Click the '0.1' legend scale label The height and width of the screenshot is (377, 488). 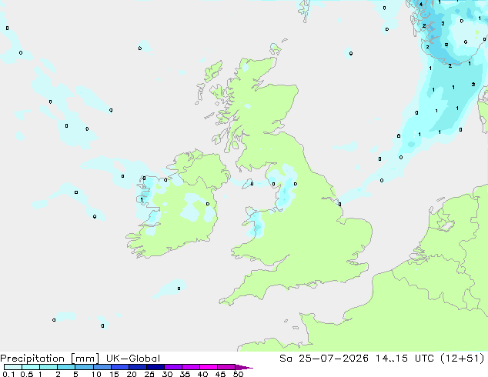(x=8, y=374)
